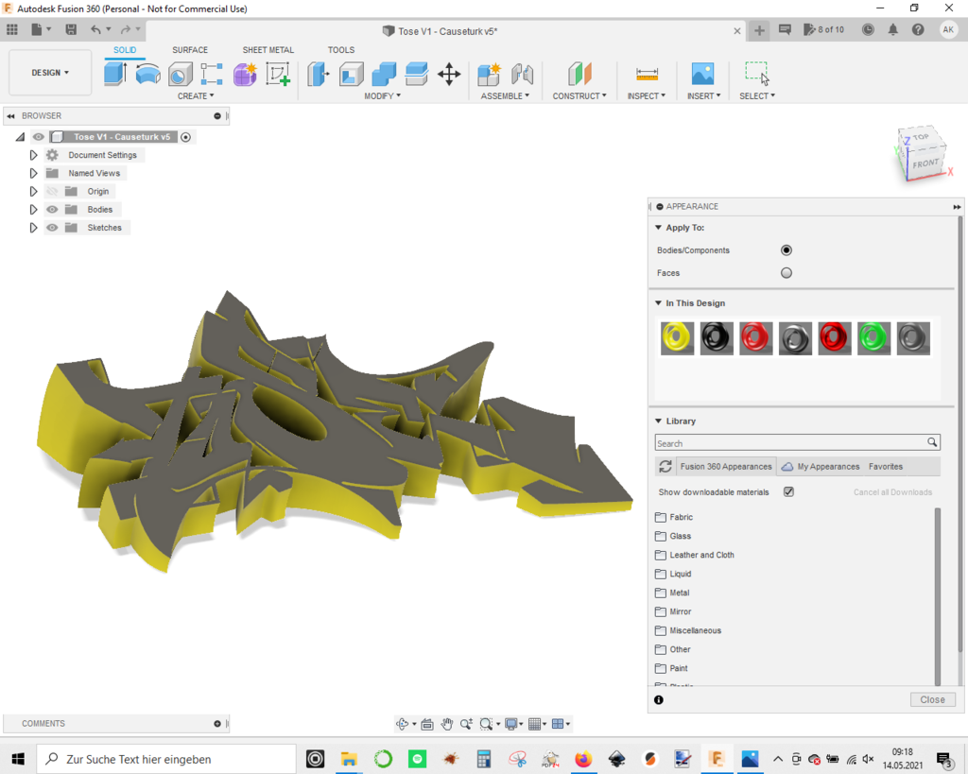Hide the Bodies folder visibility

pyautogui.click(x=52, y=210)
